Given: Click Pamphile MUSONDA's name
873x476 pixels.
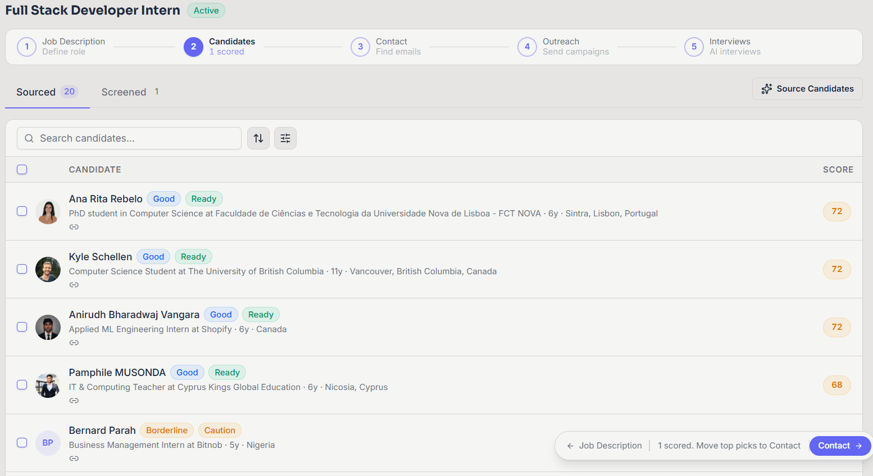Looking at the screenshot, I should tap(117, 373).
